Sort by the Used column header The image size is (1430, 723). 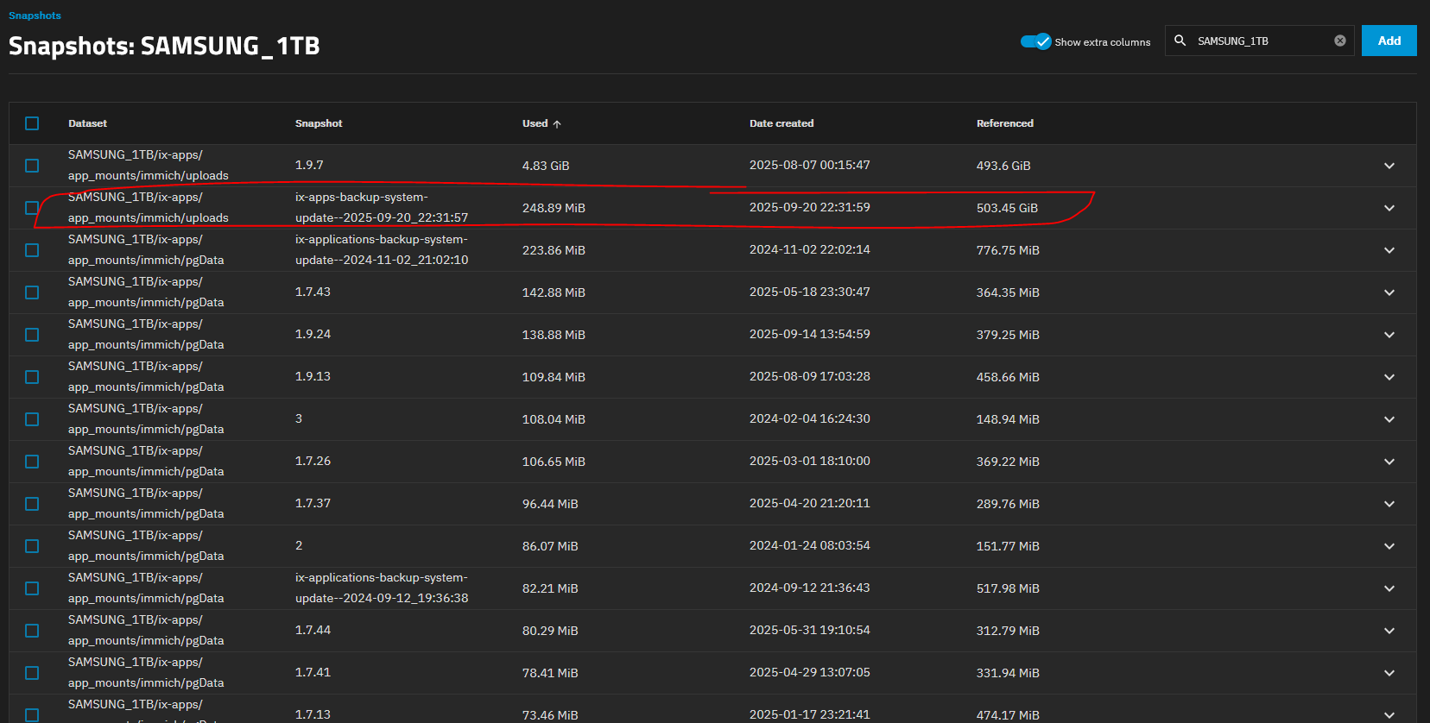pyautogui.click(x=541, y=123)
